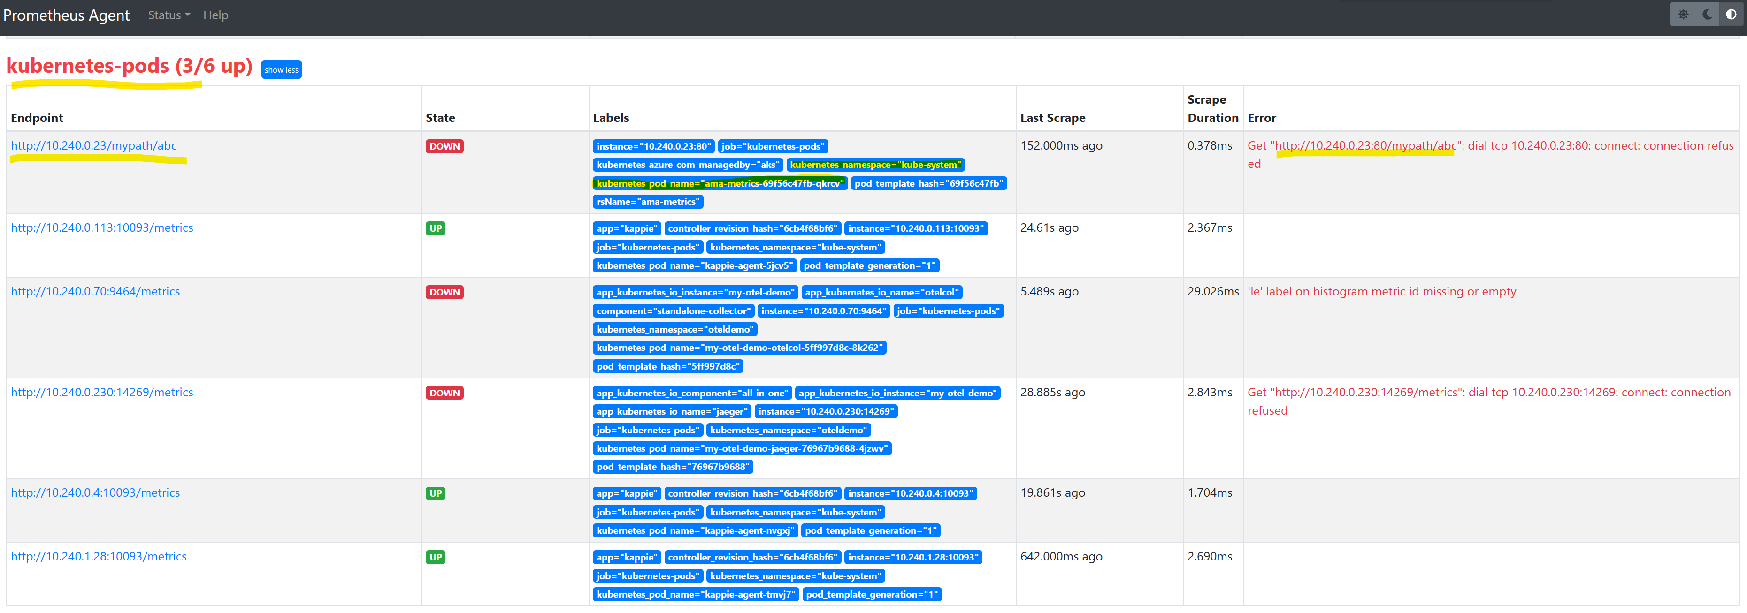Viewport: 1747px width, 613px height.
Task: Open endpoint http://10.240.0.230:14269/metrics
Action: pos(102,392)
